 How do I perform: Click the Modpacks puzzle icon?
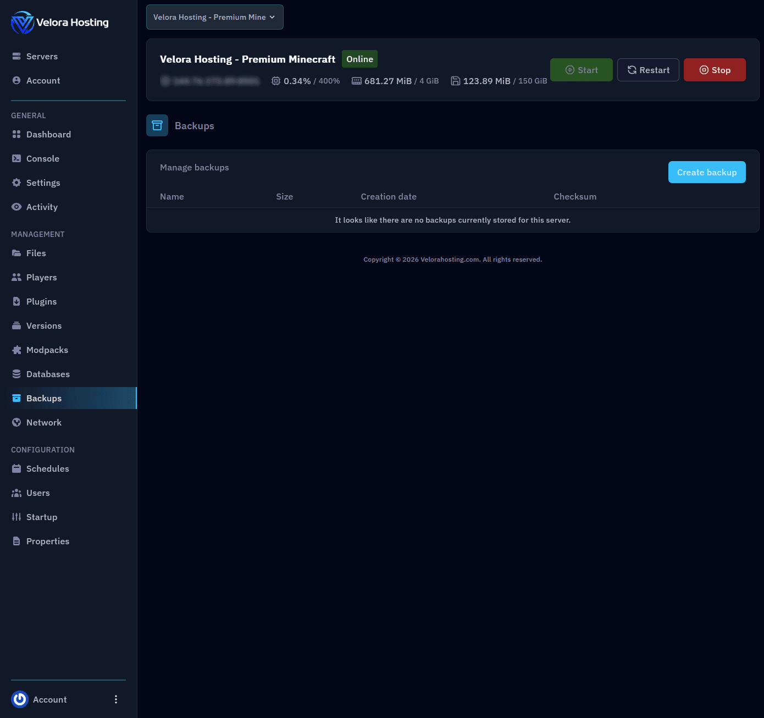point(16,350)
